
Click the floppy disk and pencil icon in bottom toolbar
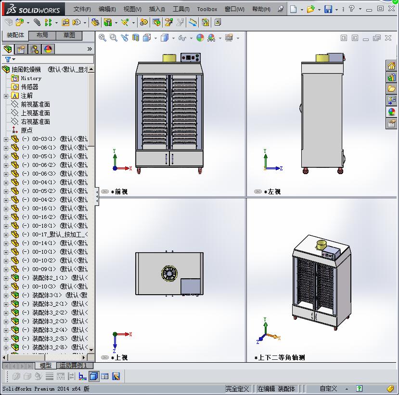click(116, 376)
